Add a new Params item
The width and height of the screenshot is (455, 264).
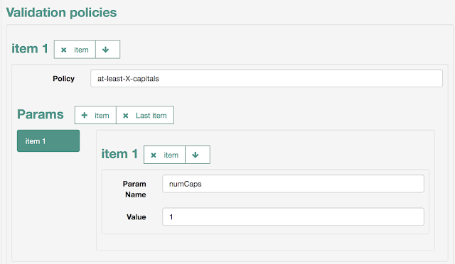tap(95, 115)
